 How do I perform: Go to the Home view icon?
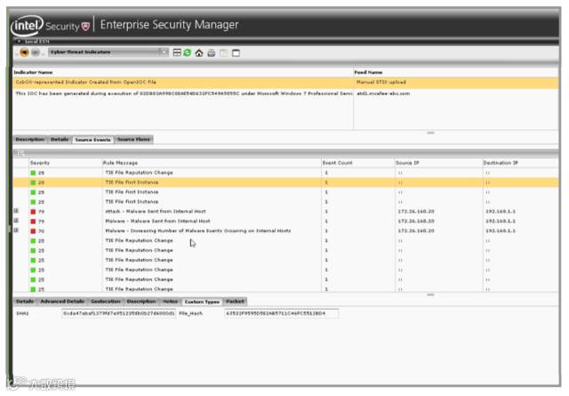(x=199, y=53)
